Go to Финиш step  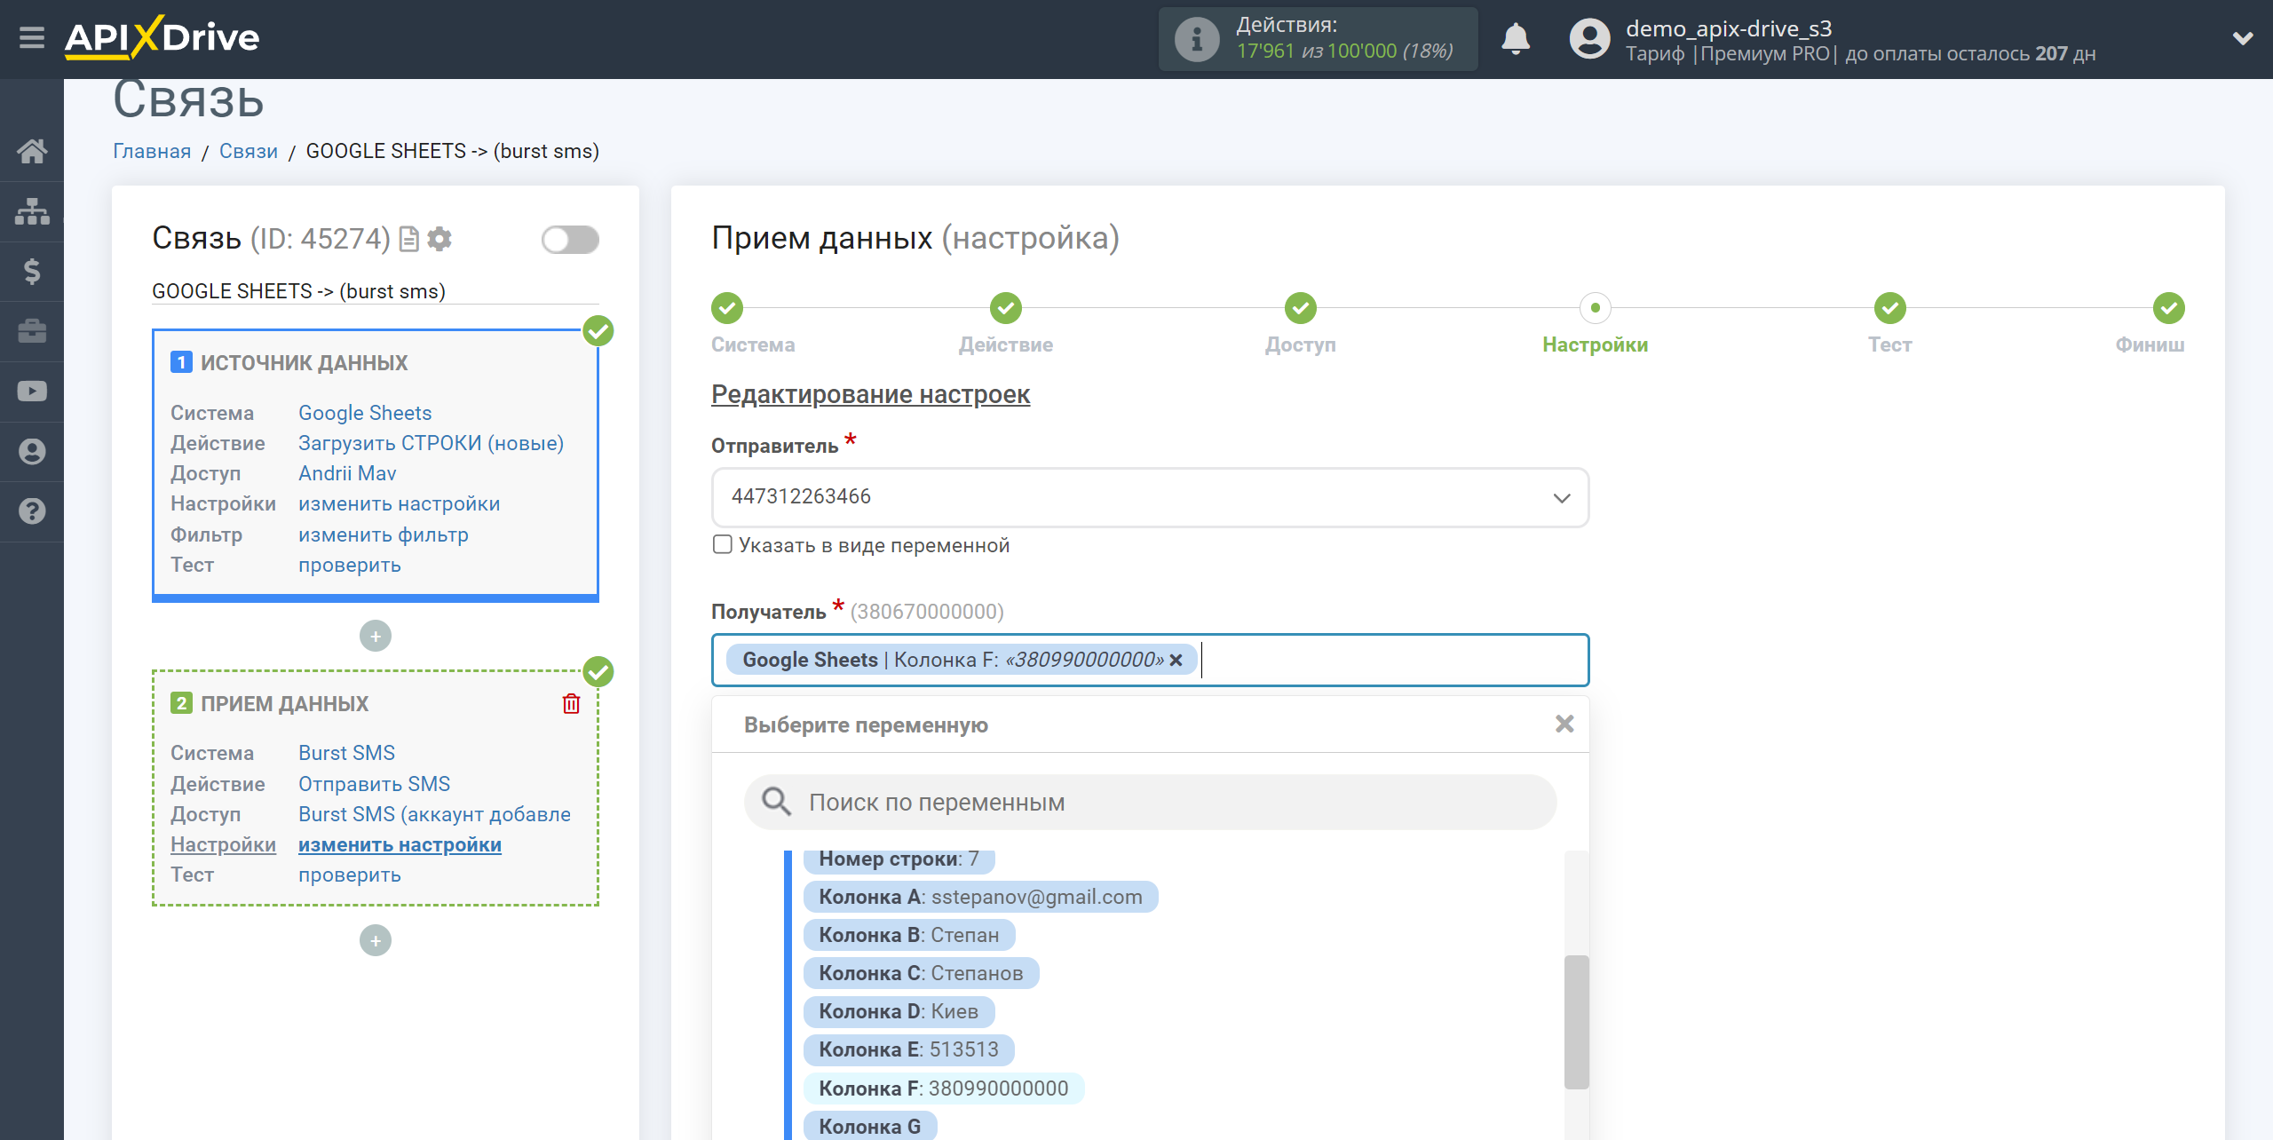(x=2168, y=308)
